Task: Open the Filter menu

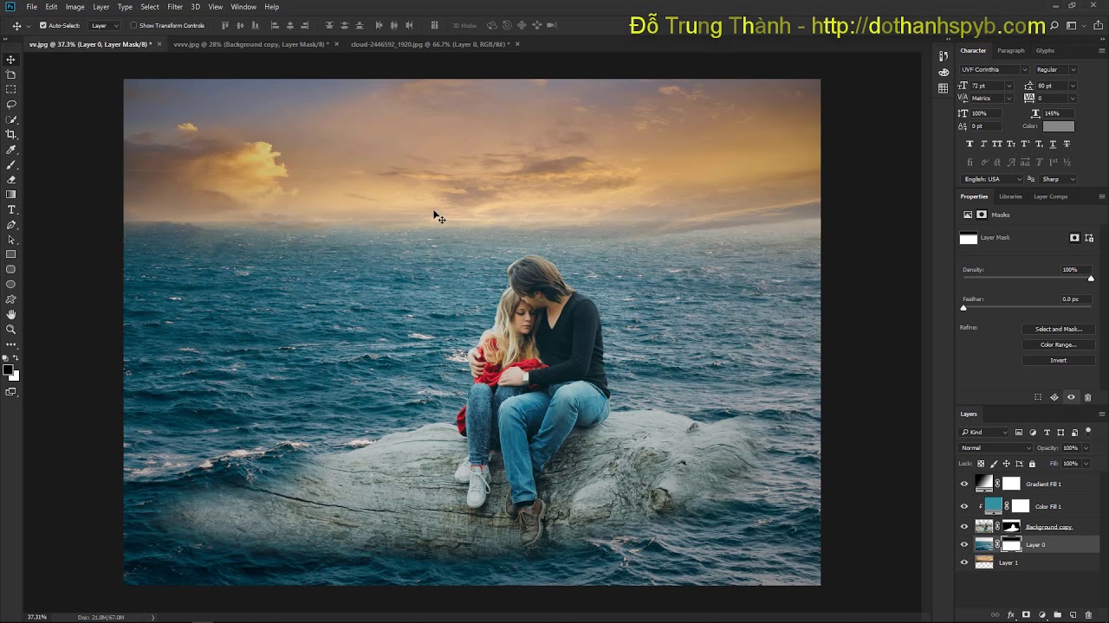Action: tap(175, 7)
